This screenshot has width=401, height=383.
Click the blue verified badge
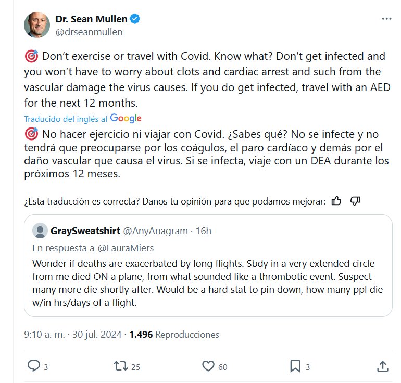[x=134, y=20]
